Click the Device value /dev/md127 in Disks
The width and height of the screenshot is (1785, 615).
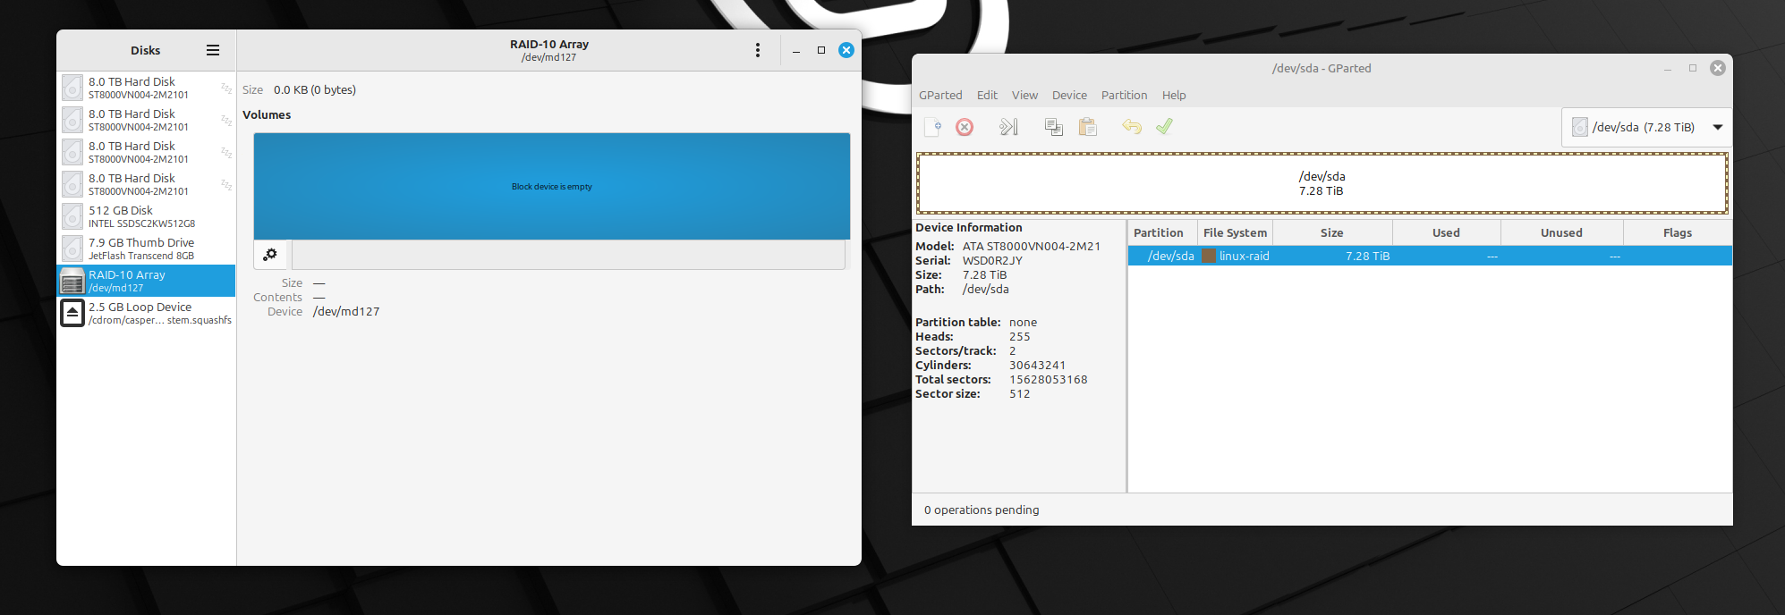pos(346,311)
